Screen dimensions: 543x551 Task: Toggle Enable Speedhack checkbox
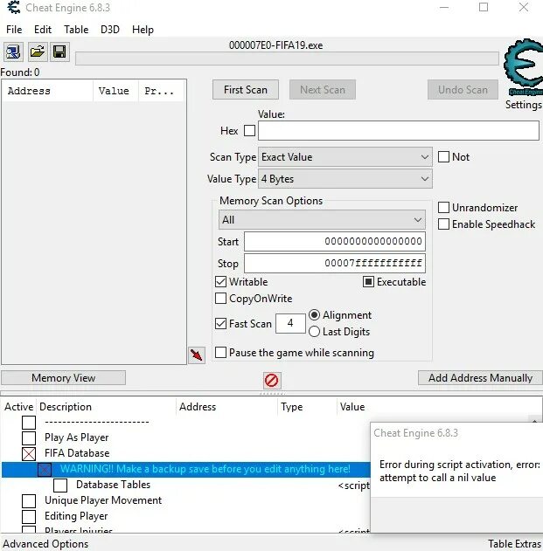click(443, 224)
